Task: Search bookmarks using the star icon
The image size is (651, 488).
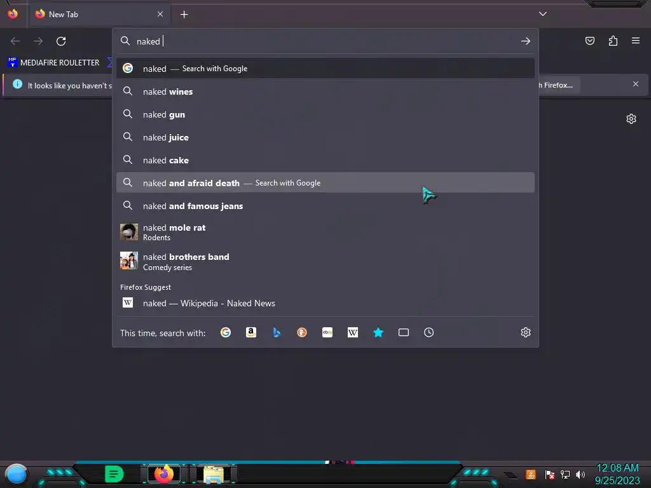Action: pos(378,332)
